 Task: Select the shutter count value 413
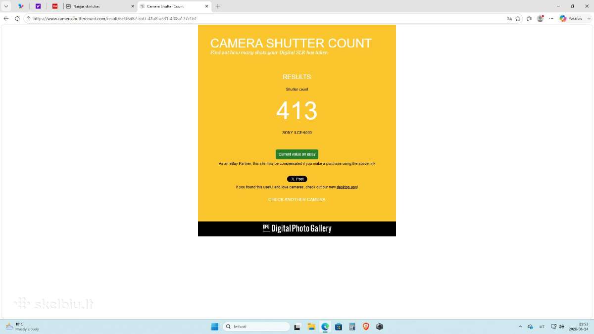click(x=297, y=111)
